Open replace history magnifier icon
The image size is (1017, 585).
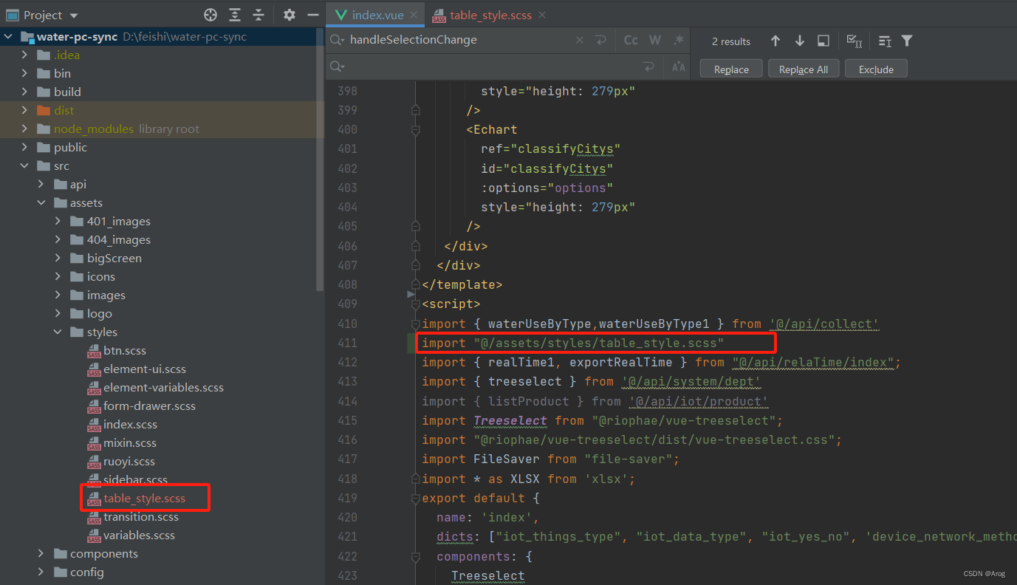[x=337, y=66]
